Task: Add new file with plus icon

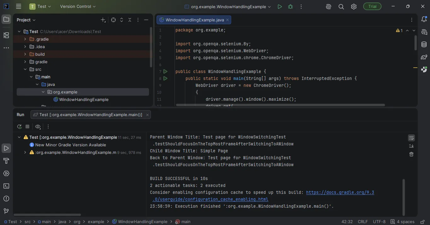Action: [x=103, y=20]
